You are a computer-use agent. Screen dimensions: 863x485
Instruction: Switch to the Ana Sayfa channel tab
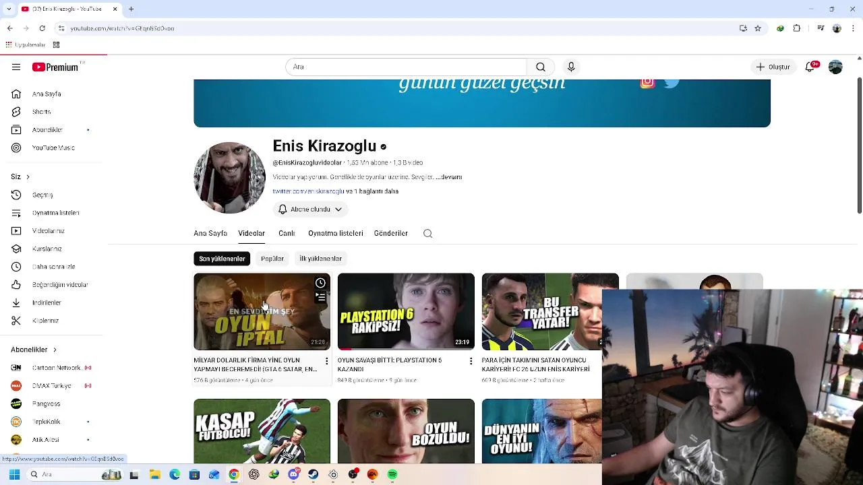tap(210, 233)
